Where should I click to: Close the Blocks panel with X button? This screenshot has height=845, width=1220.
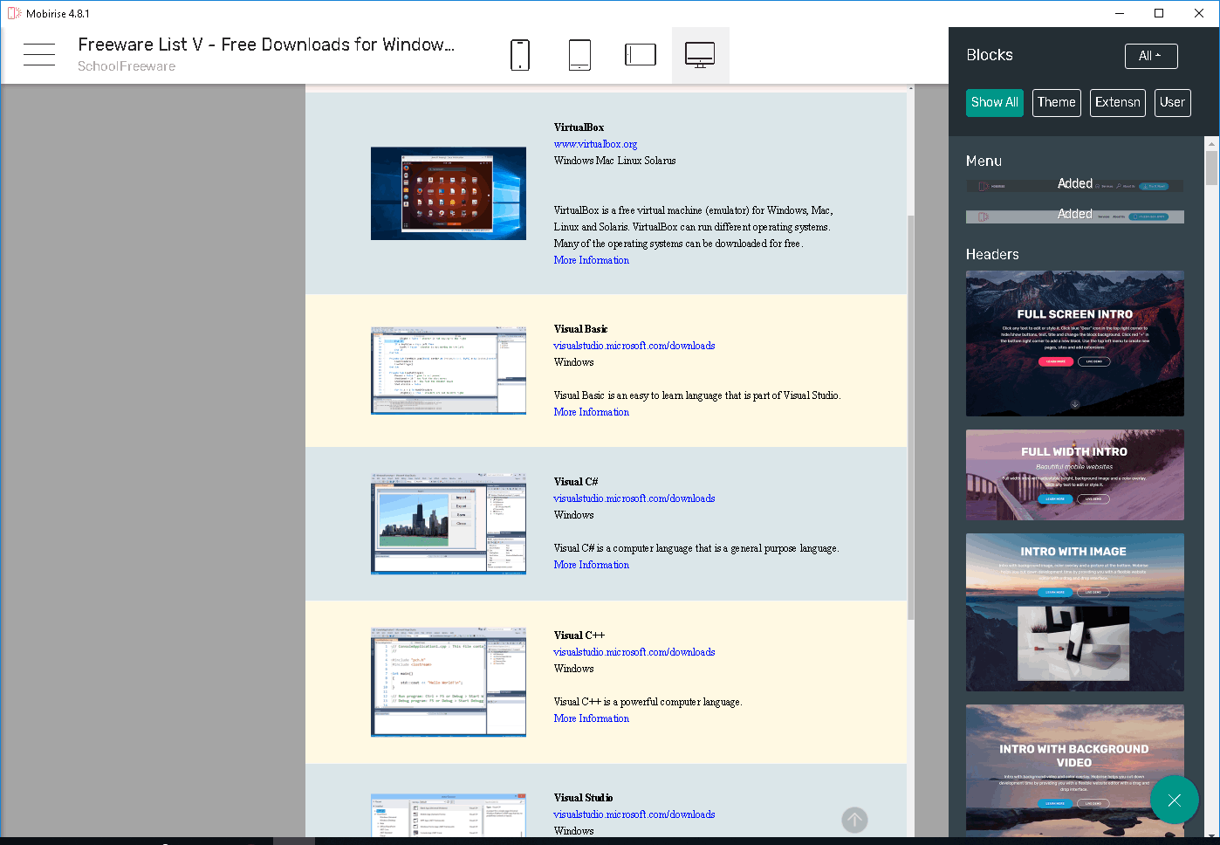[x=1175, y=800]
